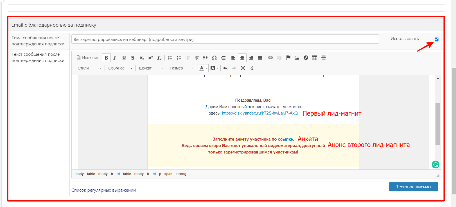Open the disk.yandex.ru checklist link
This screenshot has width=456, height=207.
[x=260, y=113]
